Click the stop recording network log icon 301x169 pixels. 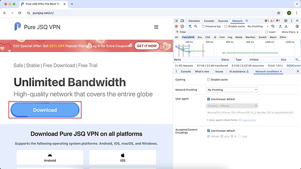177,26
